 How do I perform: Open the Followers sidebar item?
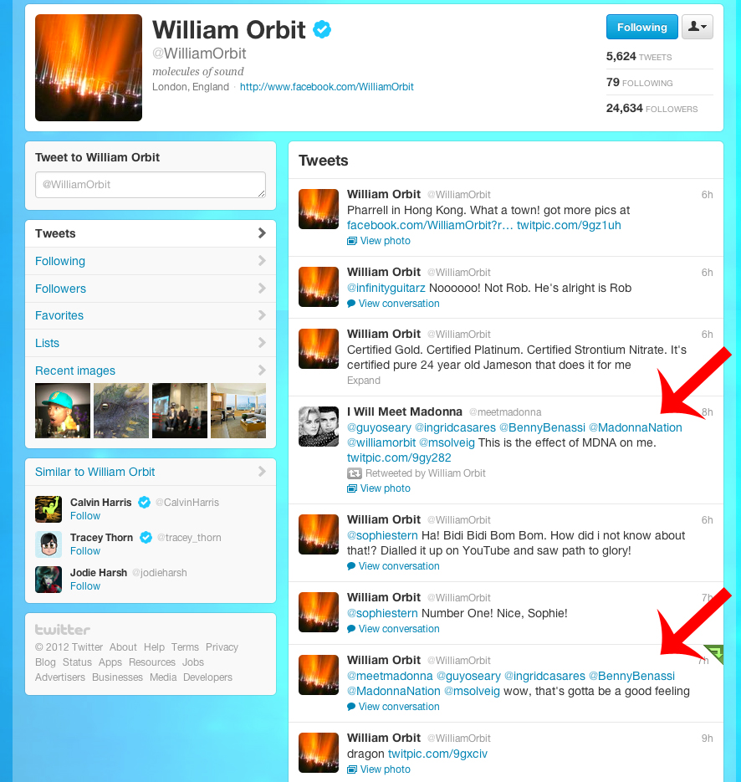[151, 289]
